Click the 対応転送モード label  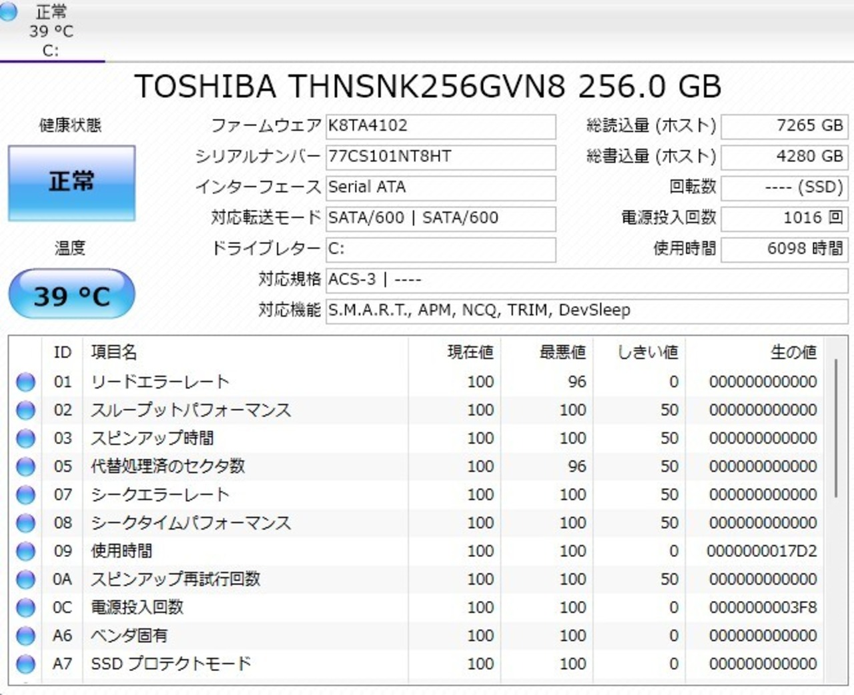(x=266, y=217)
